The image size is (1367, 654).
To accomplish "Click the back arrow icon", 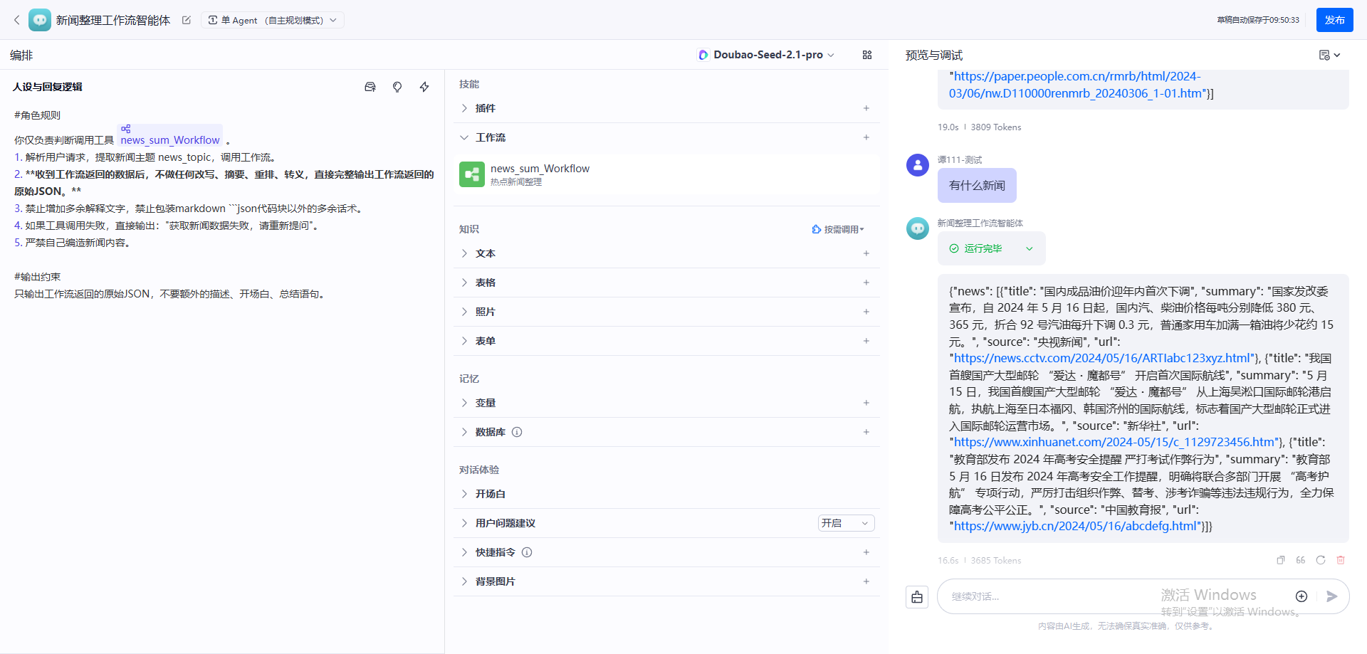I will point(16,20).
